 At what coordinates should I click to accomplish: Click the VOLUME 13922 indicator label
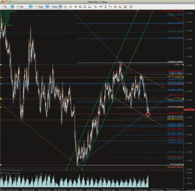10,173
